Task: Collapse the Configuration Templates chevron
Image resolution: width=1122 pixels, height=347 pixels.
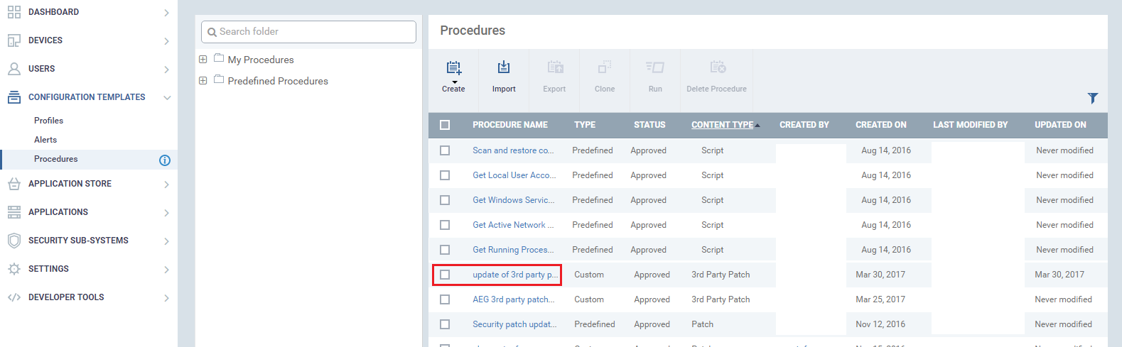Action: (x=167, y=98)
